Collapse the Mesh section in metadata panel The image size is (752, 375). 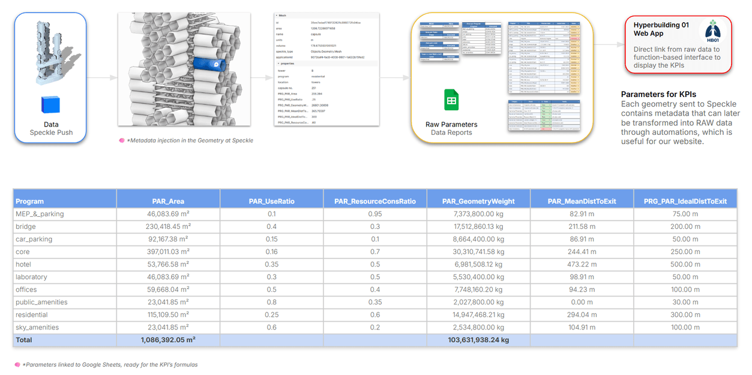pyautogui.click(x=275, y=16)
